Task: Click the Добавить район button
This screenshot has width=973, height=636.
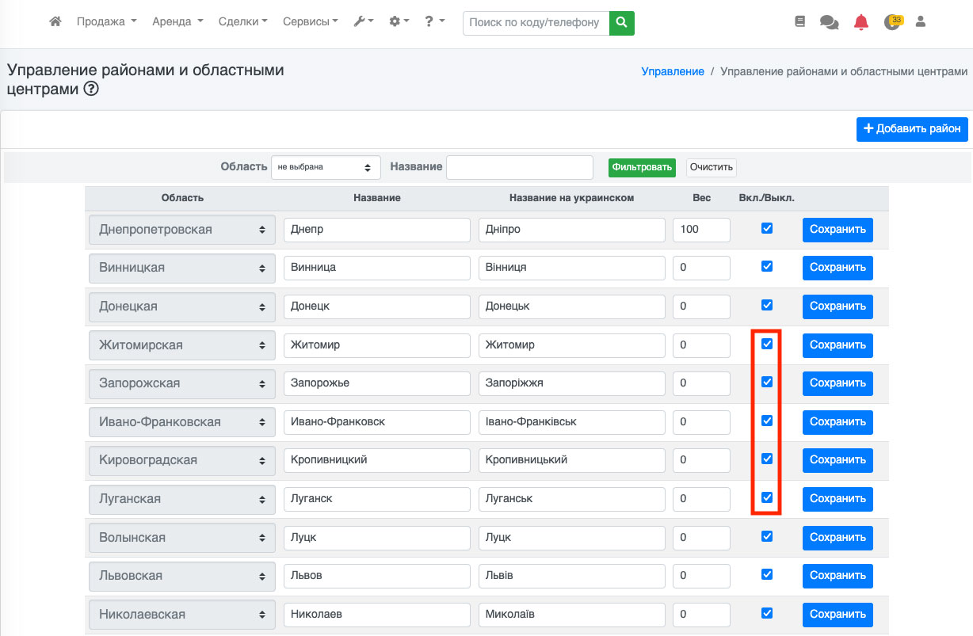Action: coord(911,129)
